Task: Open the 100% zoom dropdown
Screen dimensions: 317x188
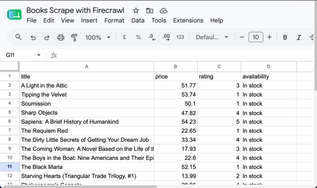Action: pos(98,37)
